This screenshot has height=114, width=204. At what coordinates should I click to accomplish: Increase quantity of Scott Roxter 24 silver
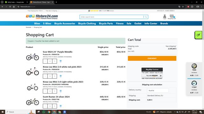(x=55, y=106)
